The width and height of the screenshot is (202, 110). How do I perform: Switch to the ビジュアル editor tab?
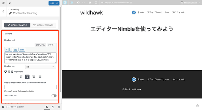[x=40, y=45]
